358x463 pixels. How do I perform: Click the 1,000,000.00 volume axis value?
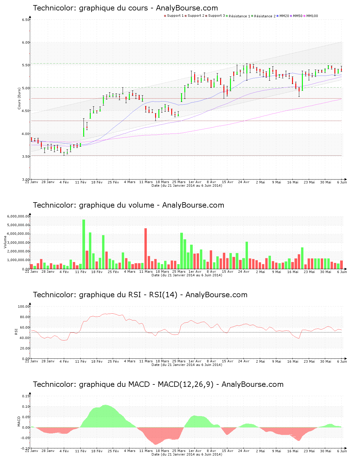18,260
